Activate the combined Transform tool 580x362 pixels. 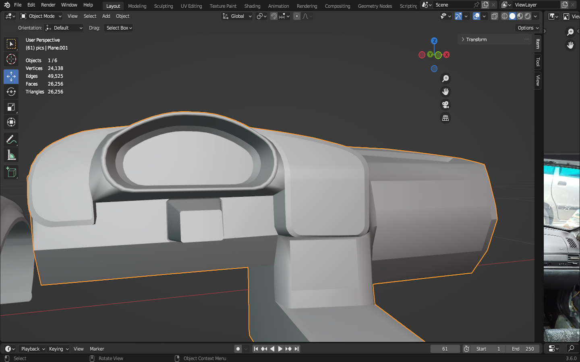[x=11, y=122]
